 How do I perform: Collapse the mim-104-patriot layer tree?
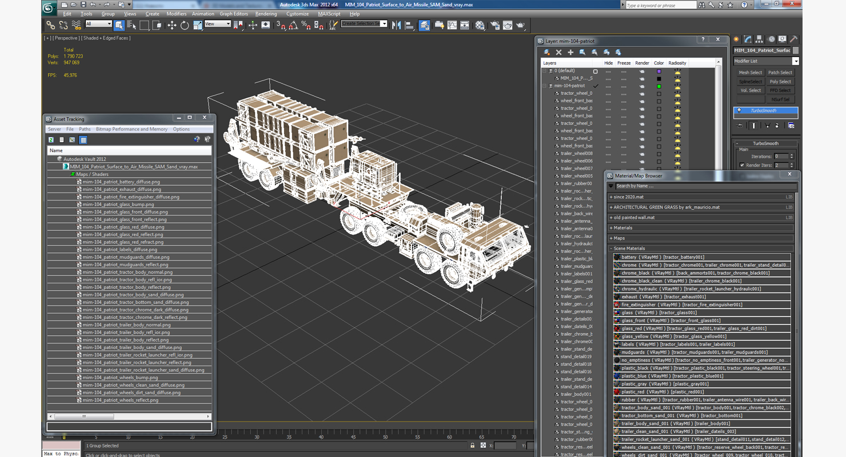(545, 86)
